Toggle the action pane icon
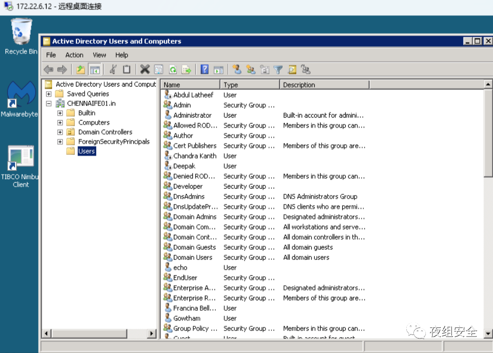Screen dimensions: 493x353 coord(218,70)
